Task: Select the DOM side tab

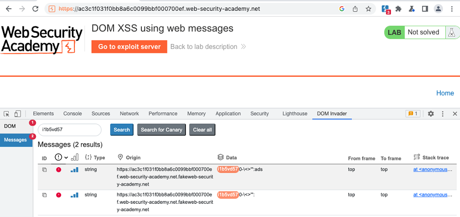Action: 10,126
